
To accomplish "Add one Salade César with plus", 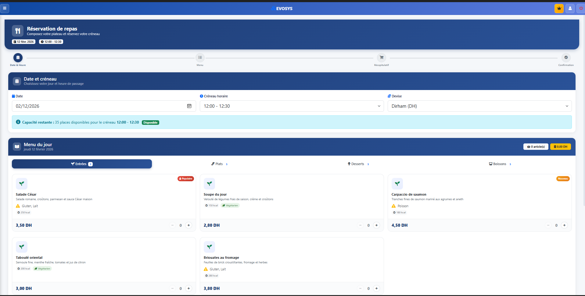I will pos(189,226).
